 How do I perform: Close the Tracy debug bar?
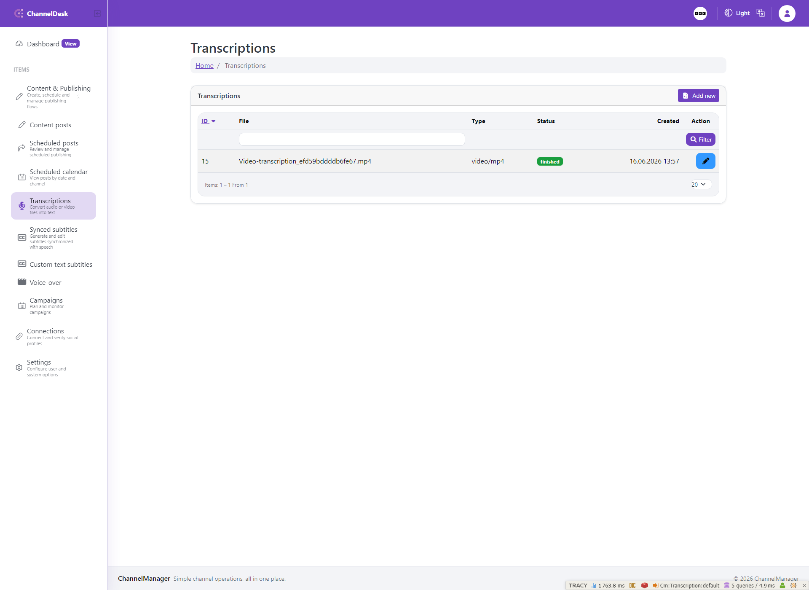(x=804, y=586)
